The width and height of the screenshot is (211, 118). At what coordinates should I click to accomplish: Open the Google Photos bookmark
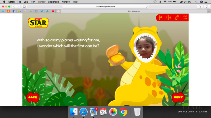coord(31,11)
